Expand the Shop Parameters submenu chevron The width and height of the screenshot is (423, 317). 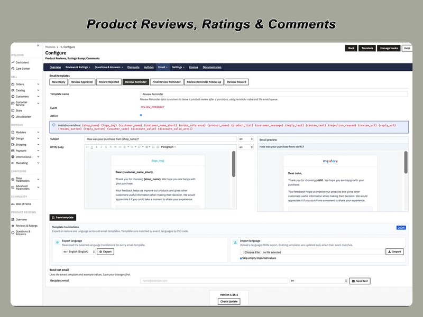(38, 180)
